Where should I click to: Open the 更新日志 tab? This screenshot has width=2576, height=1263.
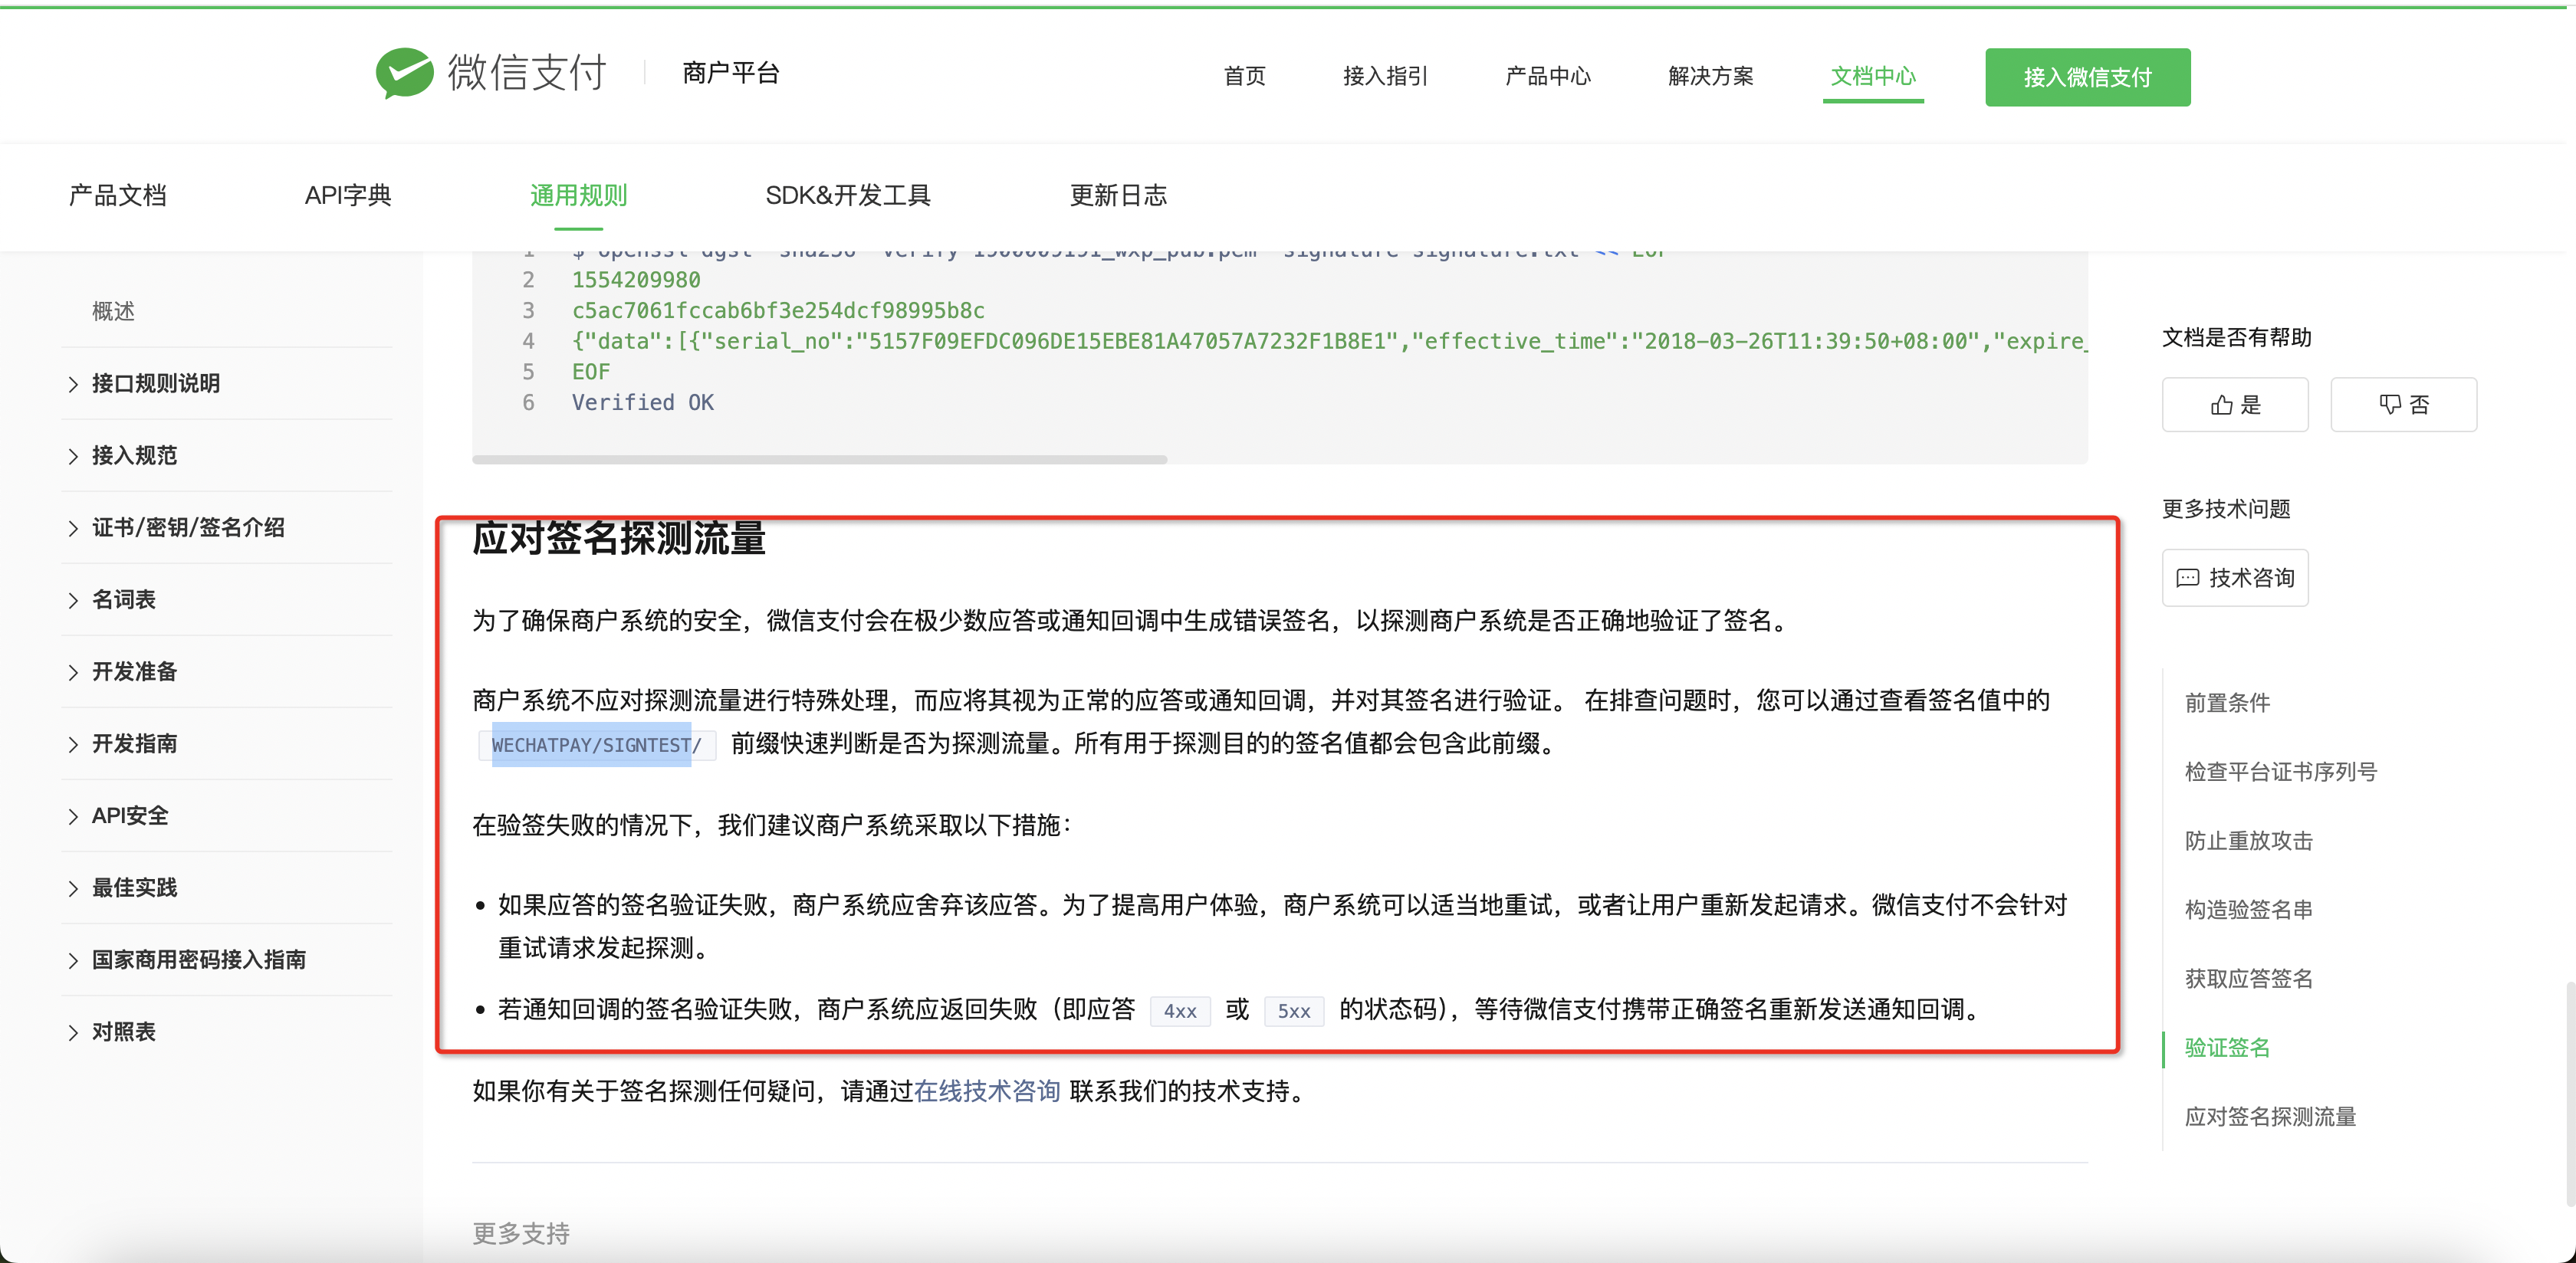click(x=1117, y=196)
